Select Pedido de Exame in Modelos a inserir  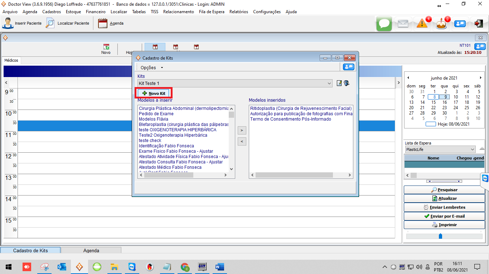click(x=156, y=114)
